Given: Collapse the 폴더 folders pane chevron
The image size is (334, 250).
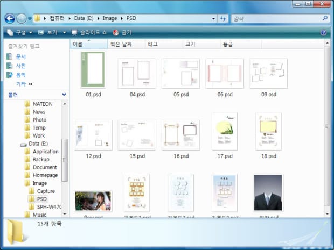Looking at the screenshot, I should pos(64,95).
